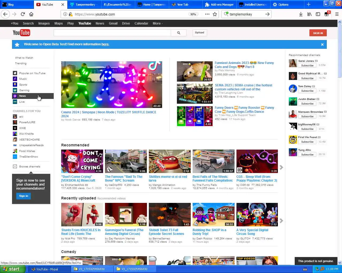Image resolution: width=342 pixels, height=273 pixels.
Task: Click the Gaming channel icon
Action: click(15, 90)
